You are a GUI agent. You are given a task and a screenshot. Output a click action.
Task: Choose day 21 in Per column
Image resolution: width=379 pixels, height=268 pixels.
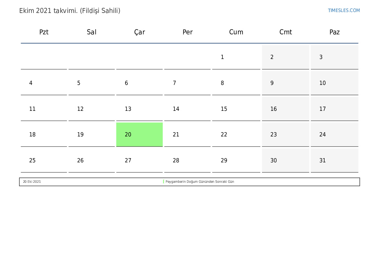pos(187,134)
